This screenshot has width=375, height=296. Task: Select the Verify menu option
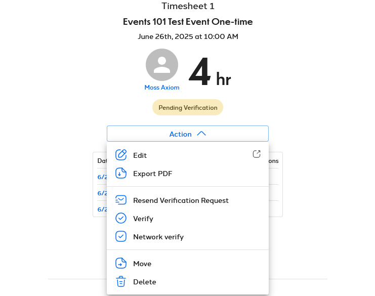188,219
